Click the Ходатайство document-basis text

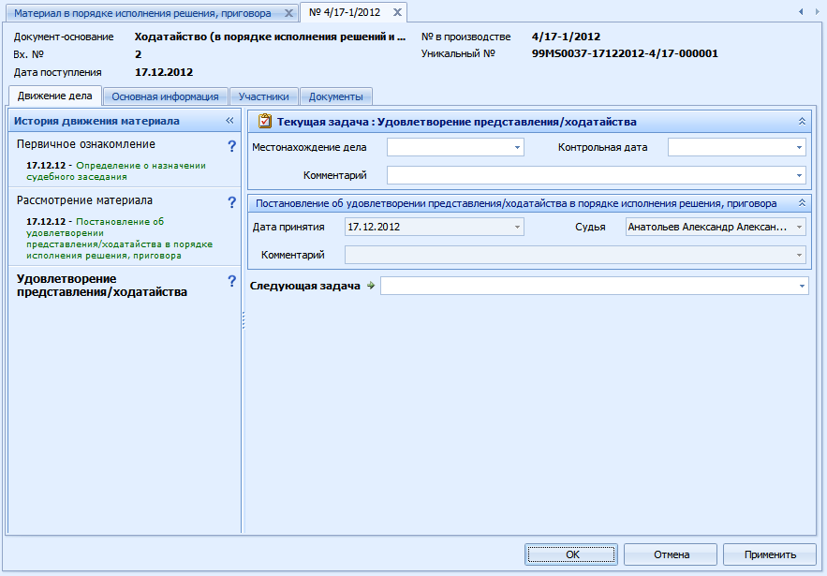(x=270, y=37)
